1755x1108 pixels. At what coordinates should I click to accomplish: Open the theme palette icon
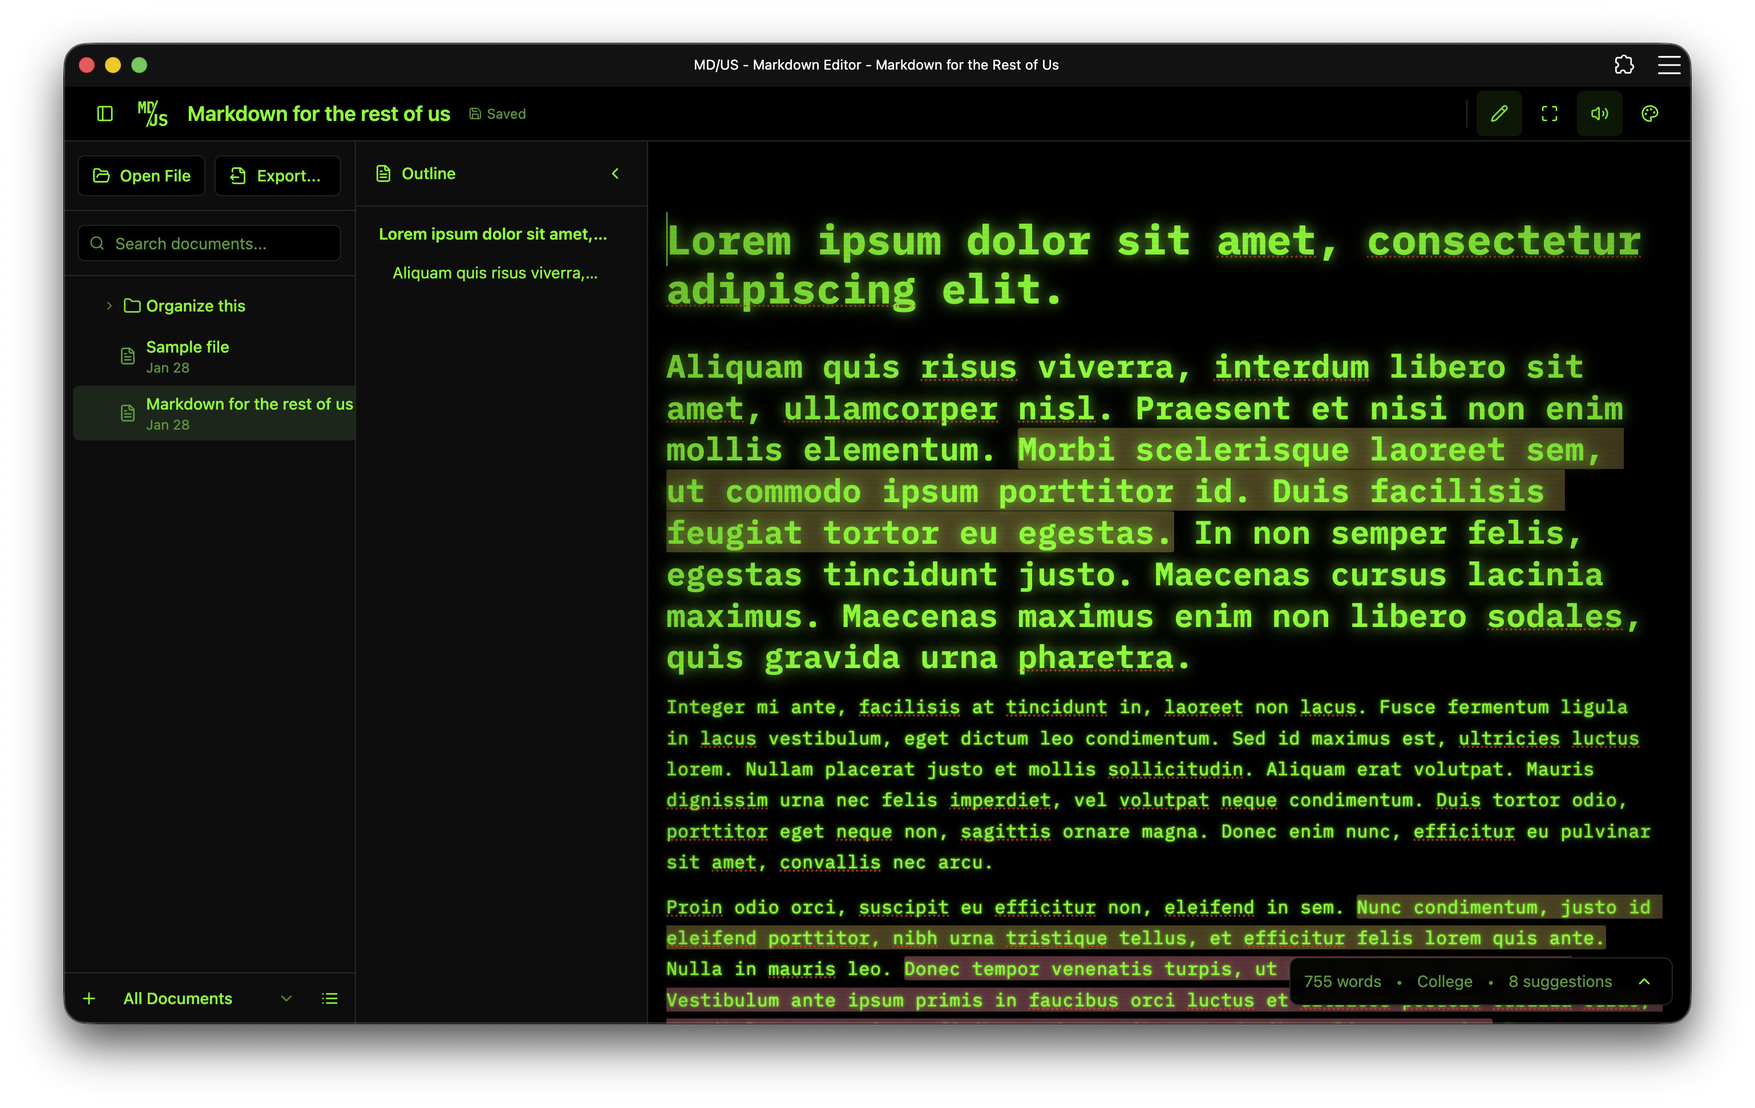pos(1650,113)
